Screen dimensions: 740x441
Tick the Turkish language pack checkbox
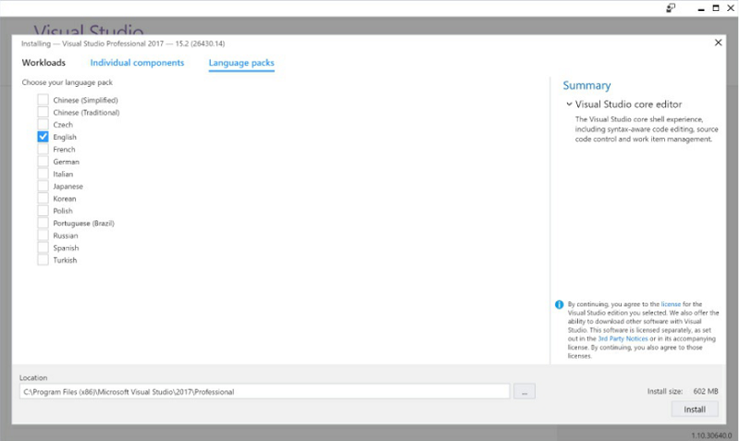pyautogui.click(x=43, y=260)
